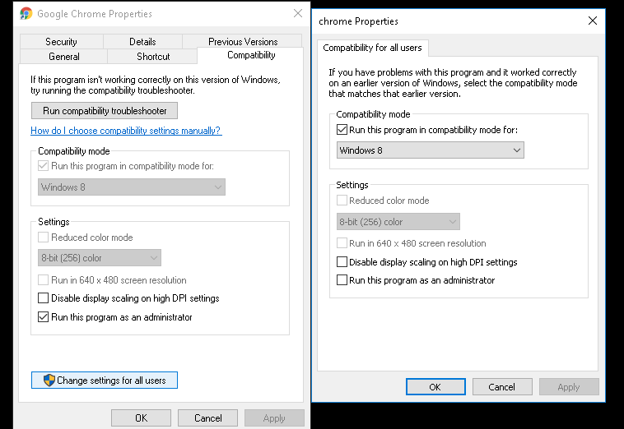Open Windows 8 dropdown in chrome Properties dialog
Screen dimensions: 624x429
coord(431,150)
